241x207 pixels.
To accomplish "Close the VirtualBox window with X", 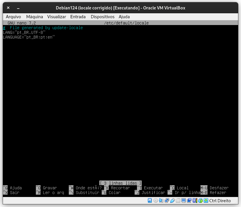I will click(8, 8).
